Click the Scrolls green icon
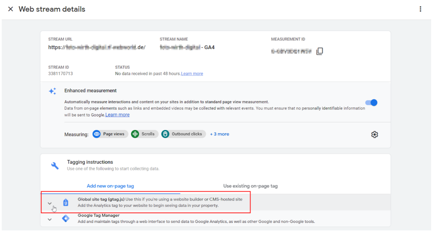The width and height of the screenshot is (433, 234). [x=135, y=134]
